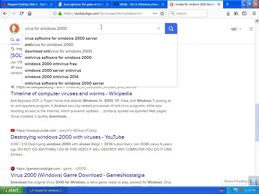Click the gamesnostalgia.com result URL
The height and width of the screenshot is (194, 259).
click(51, 168)
